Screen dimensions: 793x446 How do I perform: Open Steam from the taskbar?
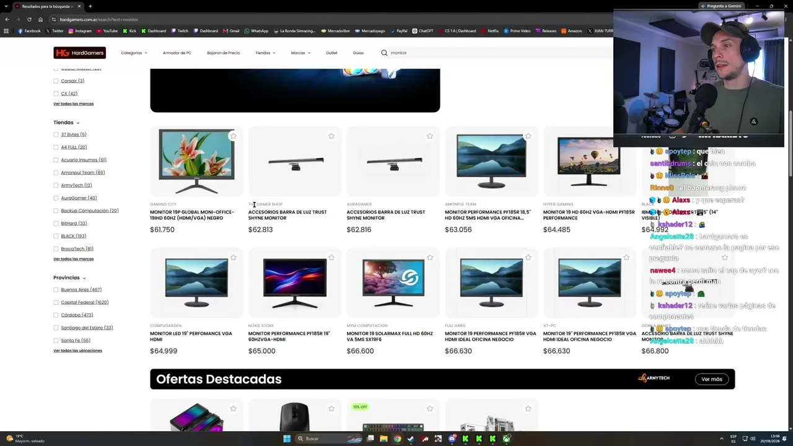(411, 439)
